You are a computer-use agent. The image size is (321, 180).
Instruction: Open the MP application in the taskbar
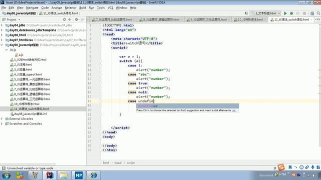(79, 175)
